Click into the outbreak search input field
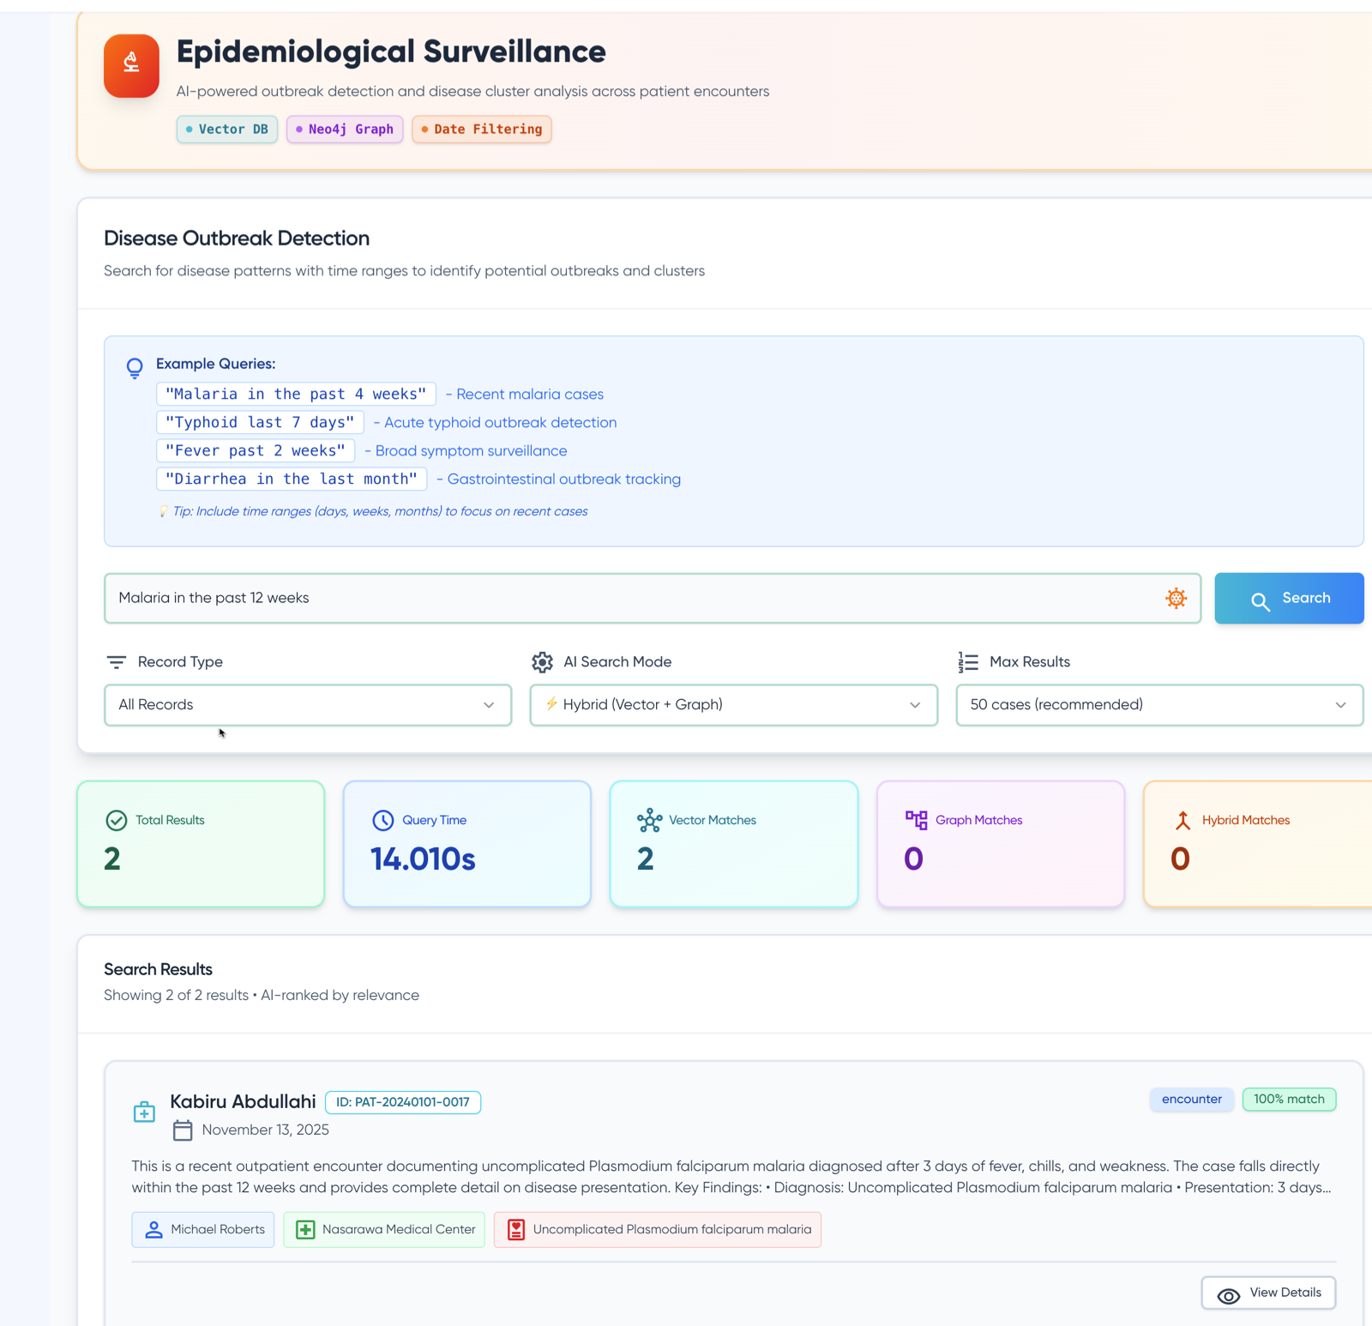 (x=635, y=599)
